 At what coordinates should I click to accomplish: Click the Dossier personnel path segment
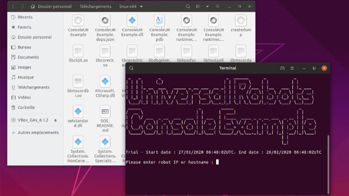51,7
